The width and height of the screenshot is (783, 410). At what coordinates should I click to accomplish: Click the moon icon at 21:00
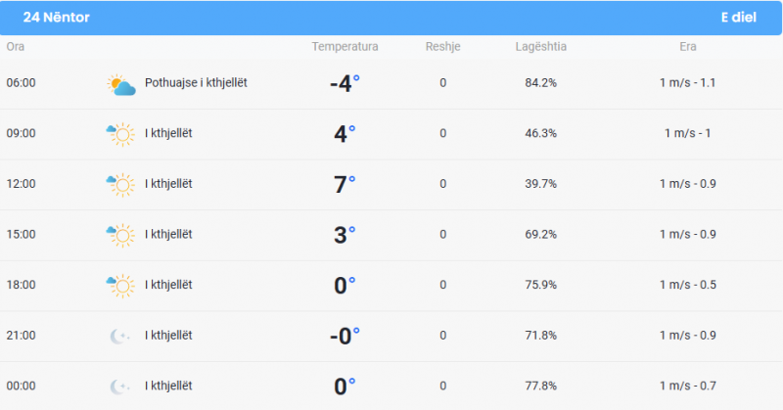(119, 336)
